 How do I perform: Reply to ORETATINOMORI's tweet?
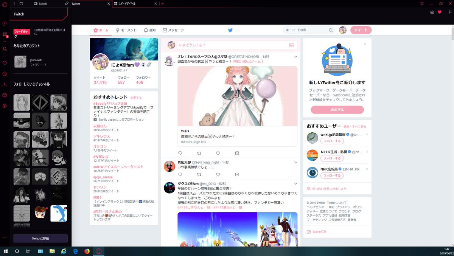(180, 153)
